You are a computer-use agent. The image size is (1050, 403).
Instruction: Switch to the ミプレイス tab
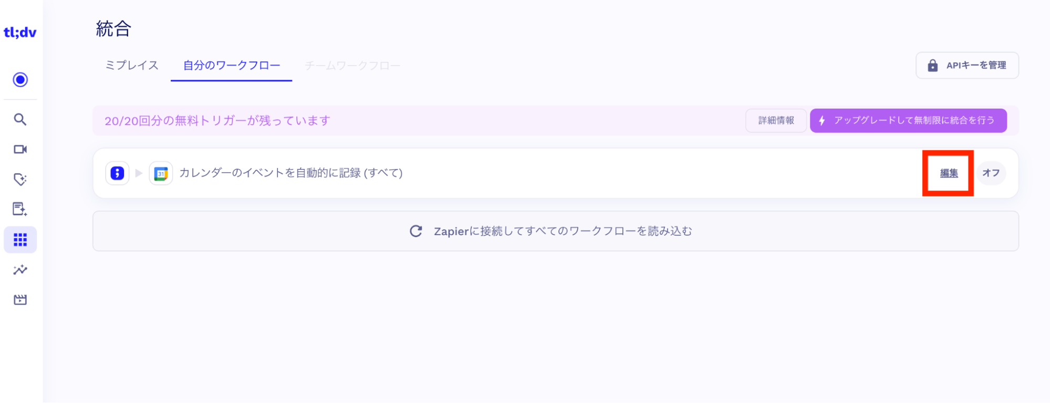(x=132, y=66)
